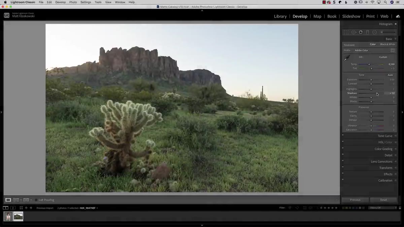
Task: Select the Spot Removal tool
Action: tap(353, 32)
